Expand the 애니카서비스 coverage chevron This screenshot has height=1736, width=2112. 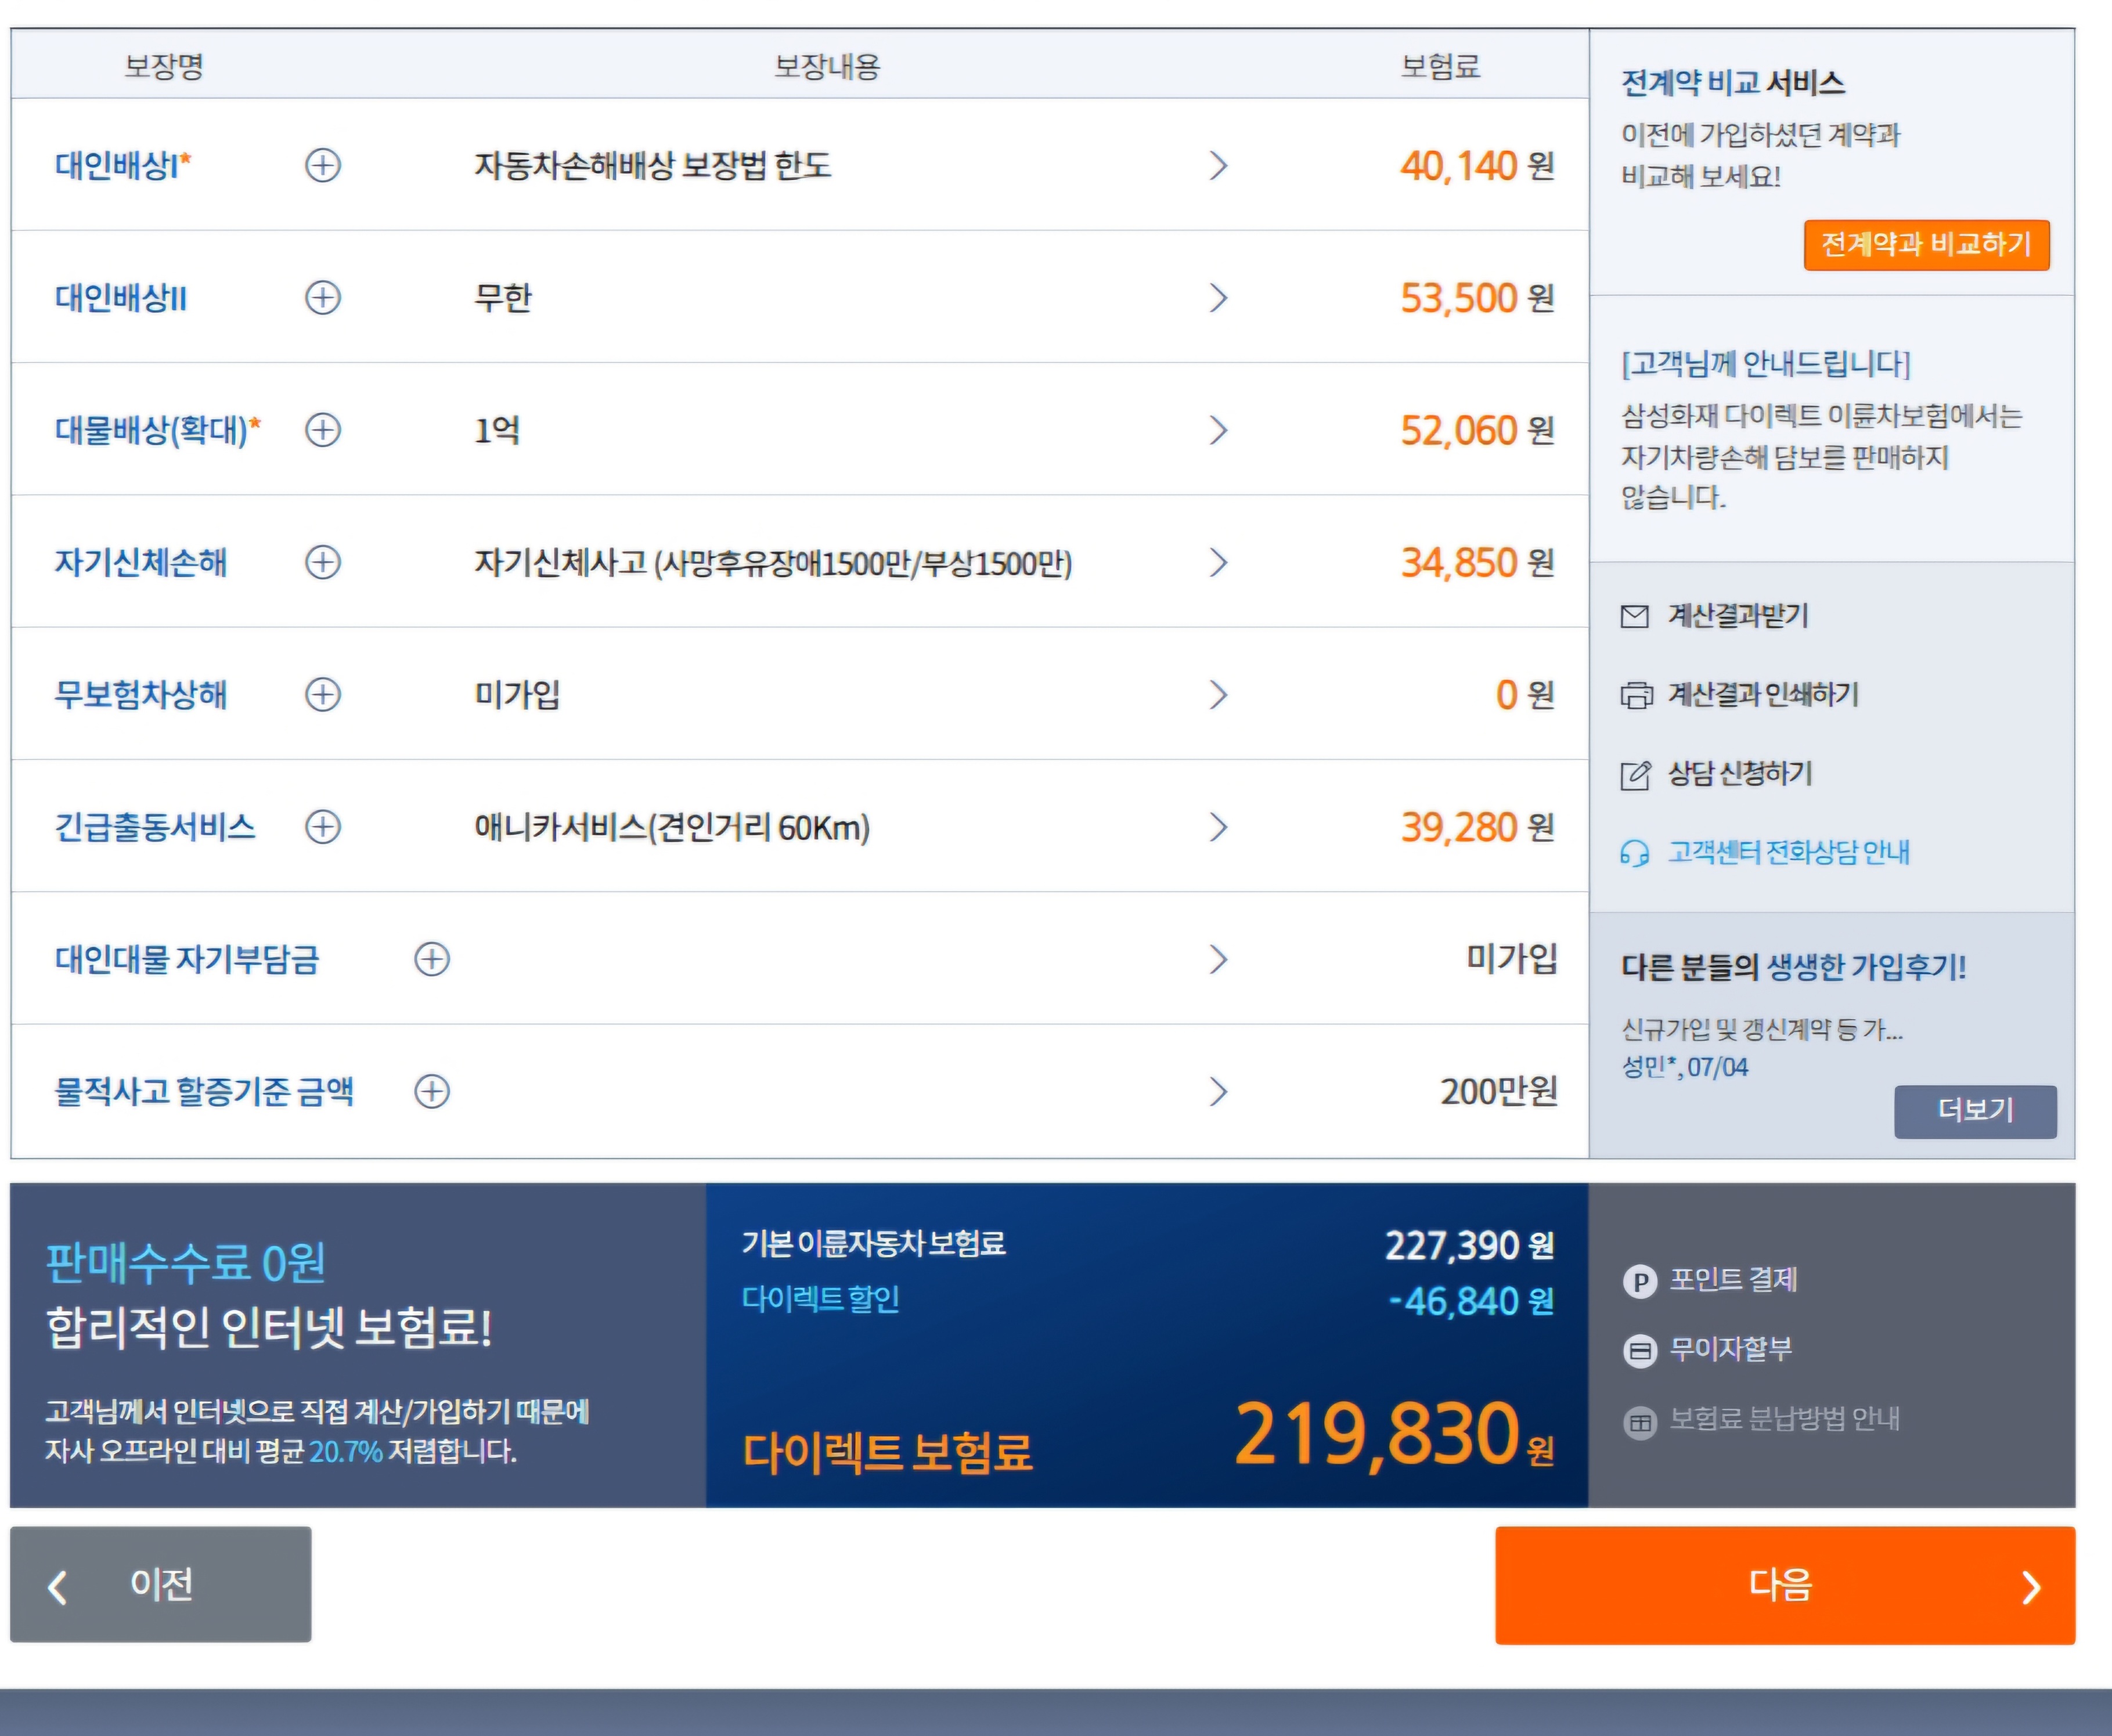tap(1217, 827)
